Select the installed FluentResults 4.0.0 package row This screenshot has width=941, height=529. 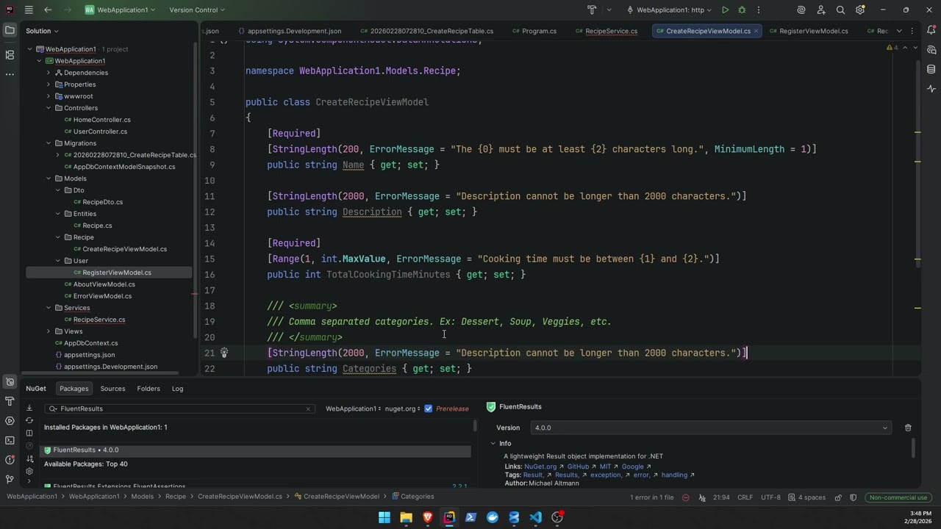(255, 450)
